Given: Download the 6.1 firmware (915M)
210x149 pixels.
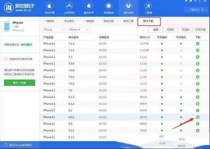Looking at the screenshot, I should [198, 110].
